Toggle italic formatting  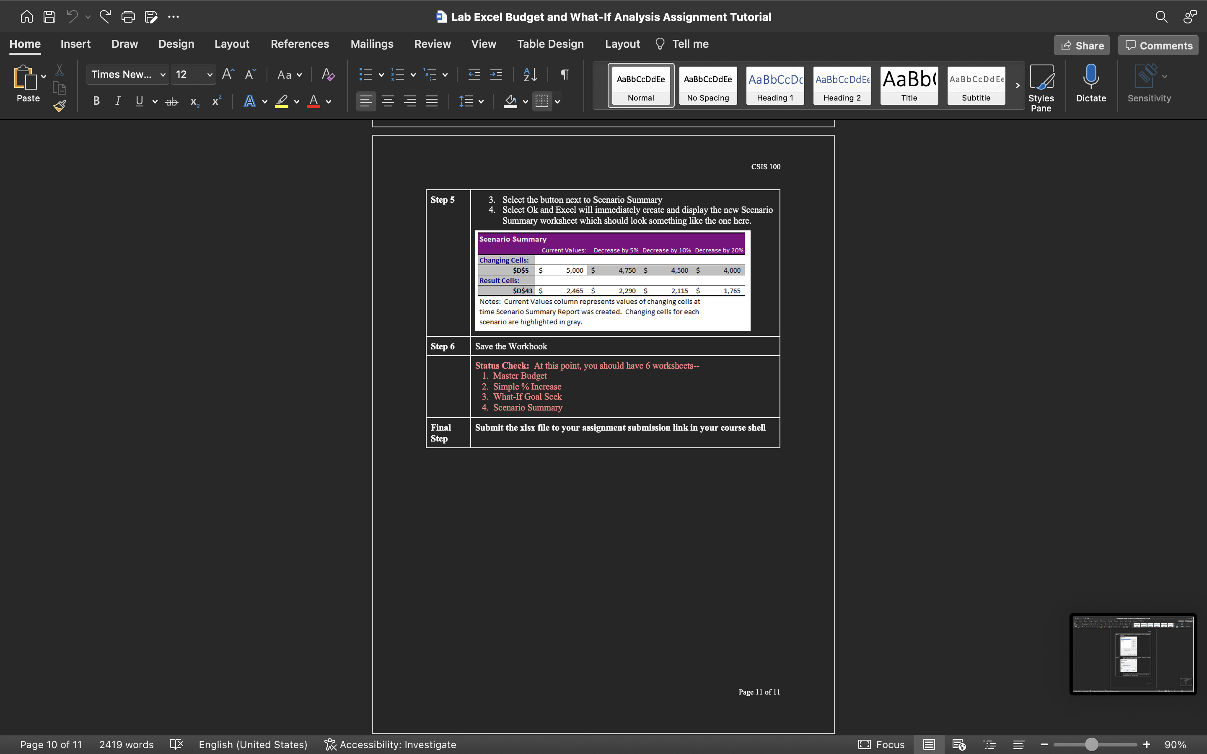point(118,101)
